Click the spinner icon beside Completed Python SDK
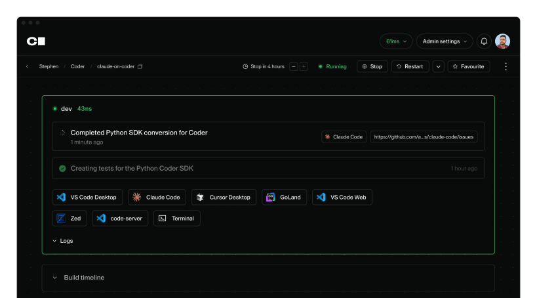Screen dimensions: 537x298 [x=62, y=133]
